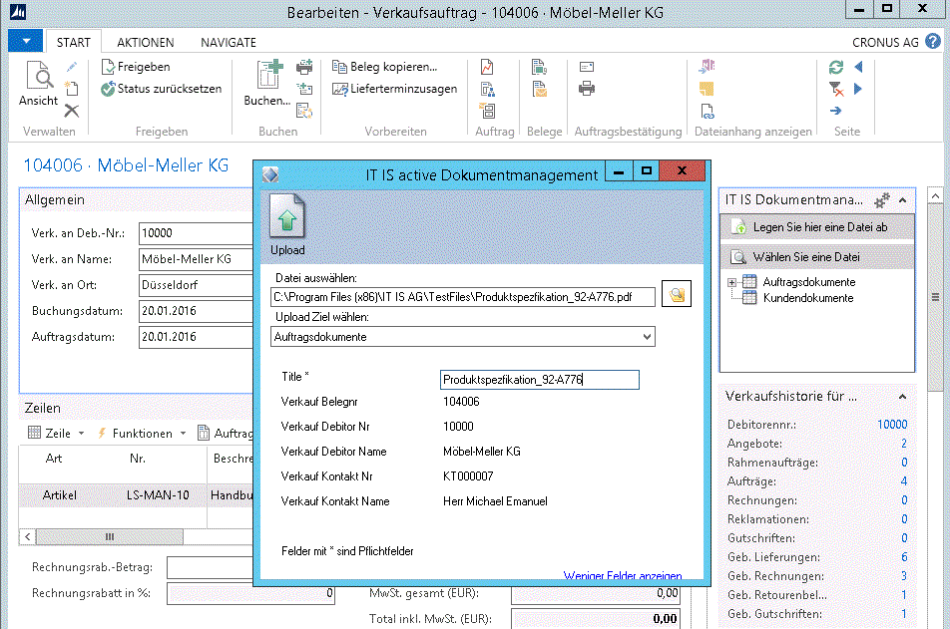
Task: Click the Datei auswählen path field
Action: tap(463, 297)
